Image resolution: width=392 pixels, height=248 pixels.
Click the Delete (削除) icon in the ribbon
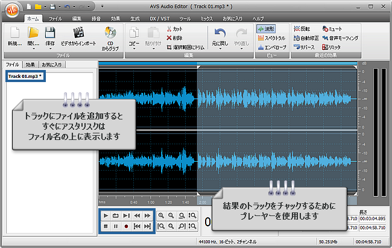[x=168, y=37]
